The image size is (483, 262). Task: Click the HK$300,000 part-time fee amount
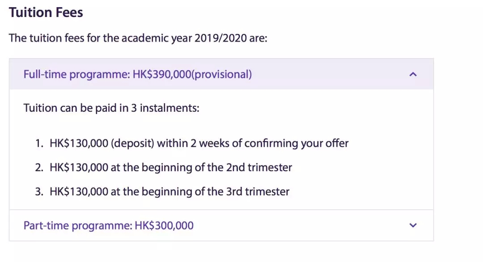point(164,225)
